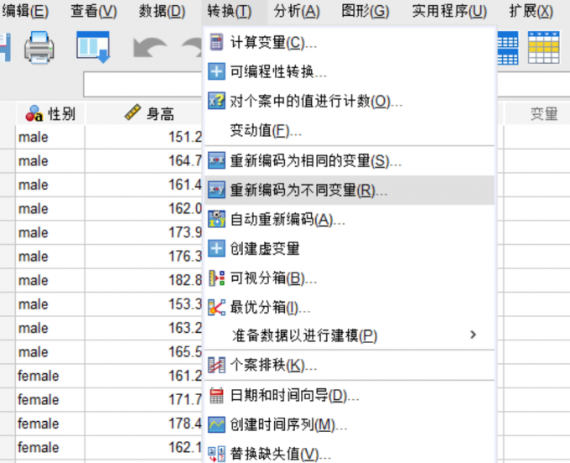Expand the 准备数据以进行建模(P) submenu

pyautogui.click(x=350, y=336)
